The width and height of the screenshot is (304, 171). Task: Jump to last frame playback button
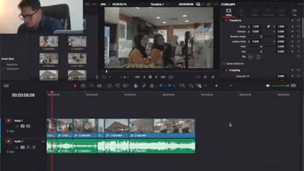(x=163, y=77)
